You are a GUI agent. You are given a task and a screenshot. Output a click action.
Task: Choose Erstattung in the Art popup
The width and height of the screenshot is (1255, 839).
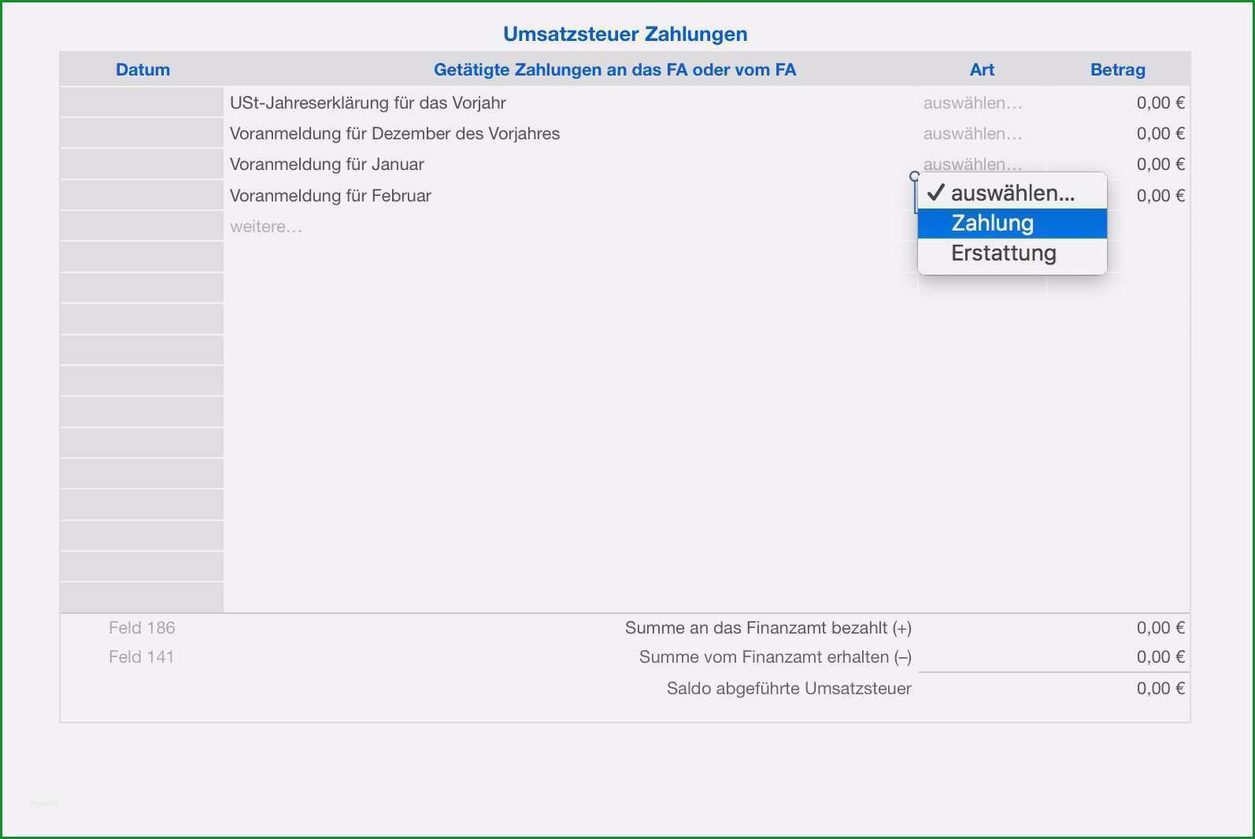point(1012,253)
